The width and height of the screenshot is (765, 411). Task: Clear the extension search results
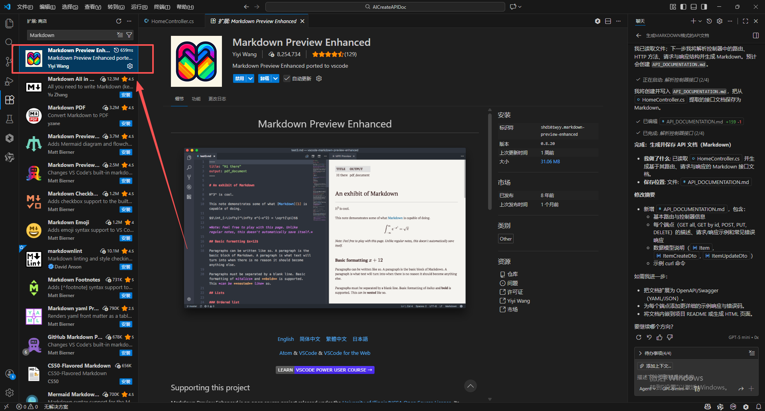(120, 35)
